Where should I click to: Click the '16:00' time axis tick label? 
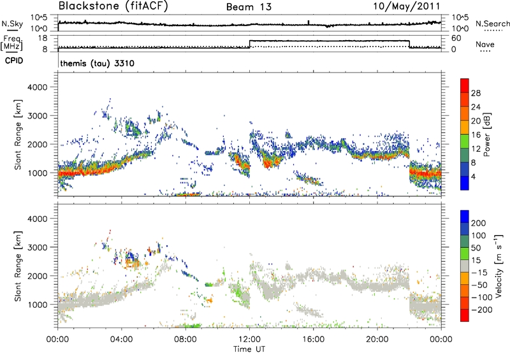pos(313,340)
